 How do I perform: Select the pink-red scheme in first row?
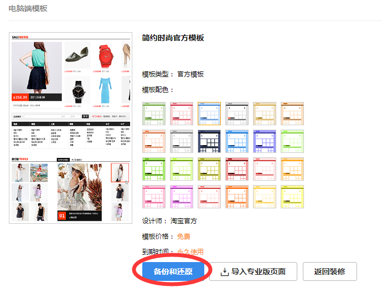(x=182, y=114)
